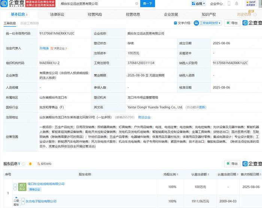Screen dimensions: 262x208
Task: Click 附近企业 link by address
Action: tap(144, 117)
